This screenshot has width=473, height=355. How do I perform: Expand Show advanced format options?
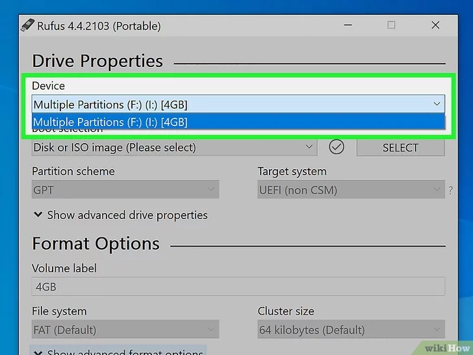118,351
